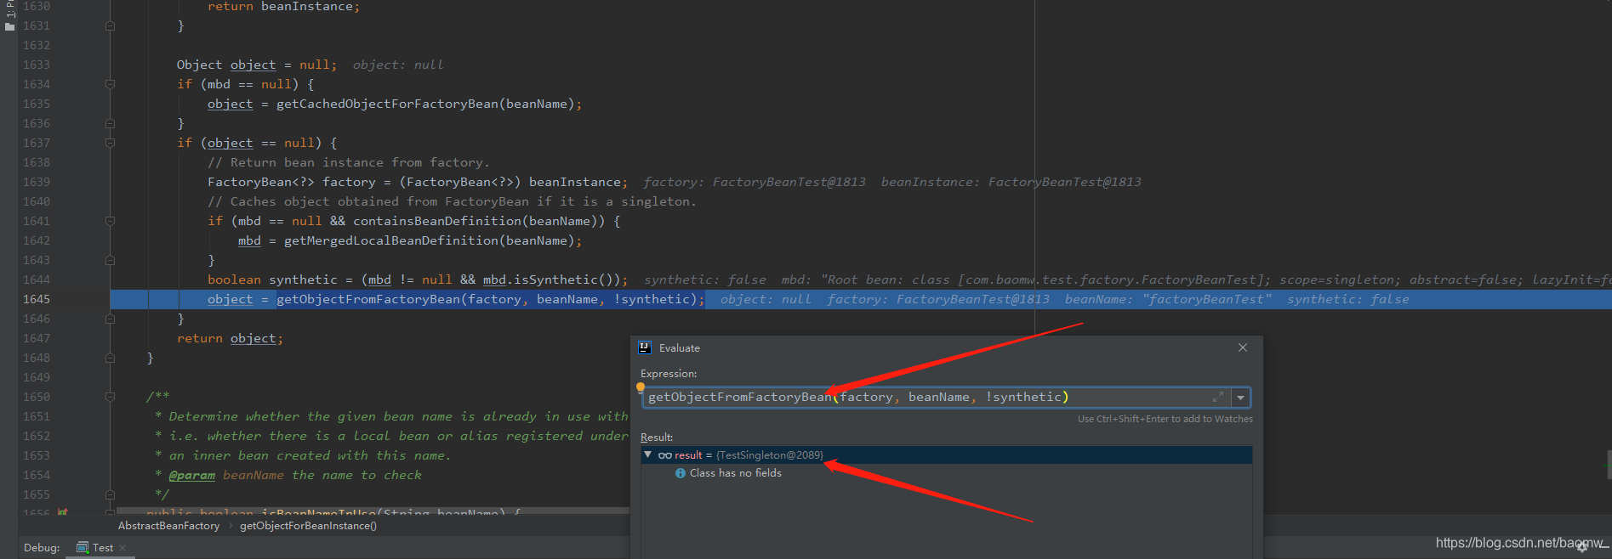Click getCachedObjectForFactoryBean on line 1635
The height and width of the screenshot is (559, 1612).
[x=387, y=104]
